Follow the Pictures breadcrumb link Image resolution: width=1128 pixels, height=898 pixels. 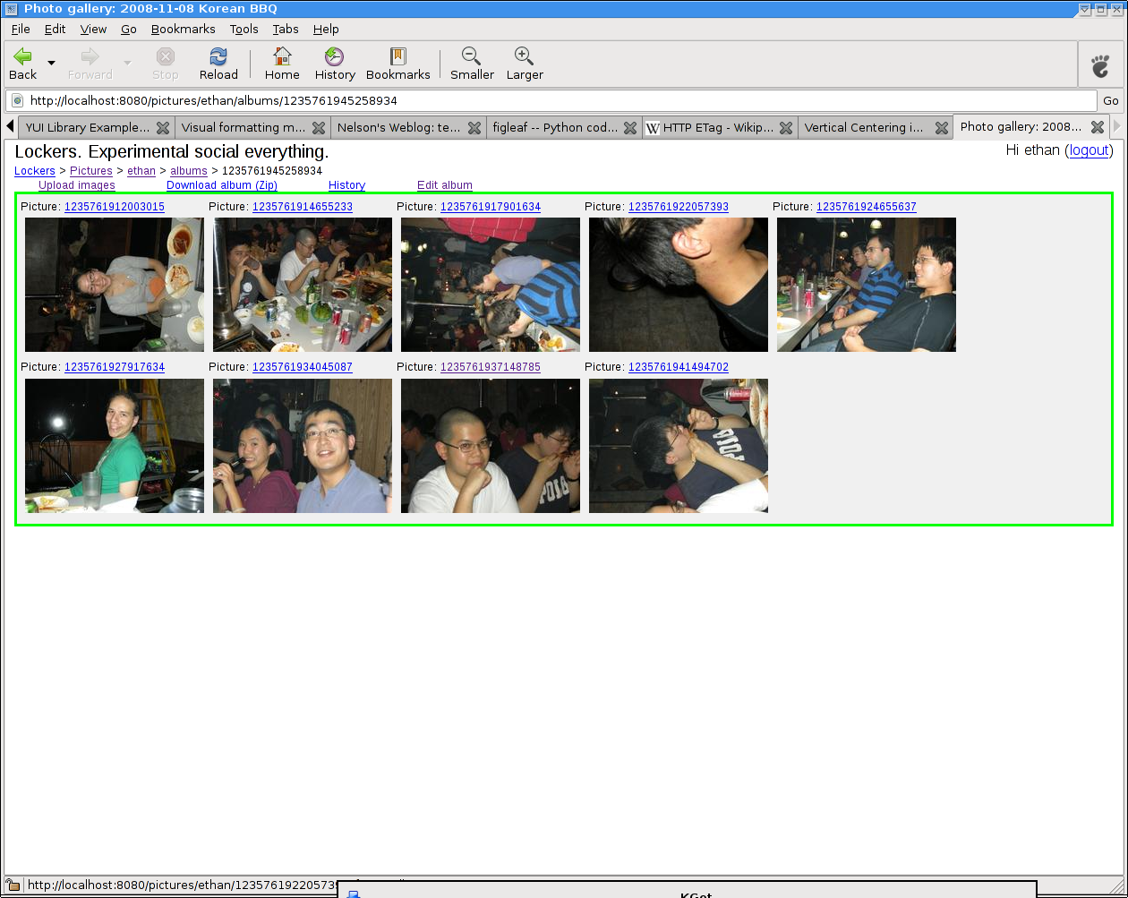tap(91, 171)
